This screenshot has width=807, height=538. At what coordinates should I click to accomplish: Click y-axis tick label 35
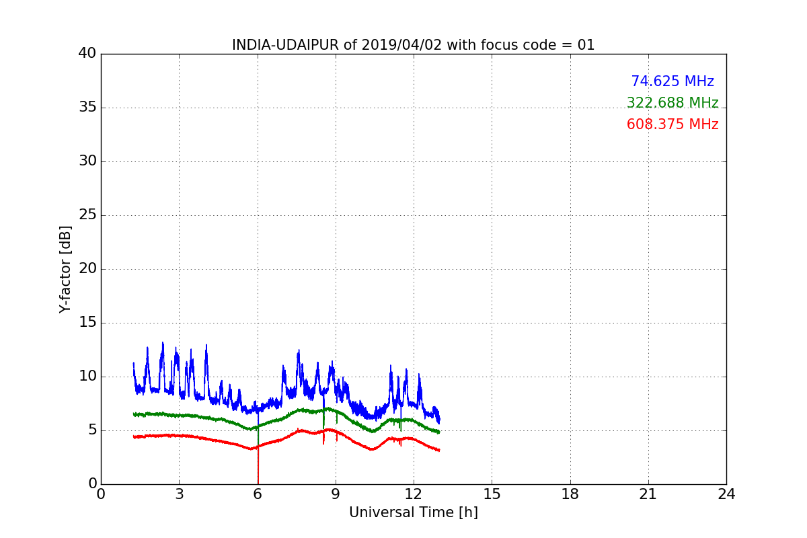tap(87, 108)
